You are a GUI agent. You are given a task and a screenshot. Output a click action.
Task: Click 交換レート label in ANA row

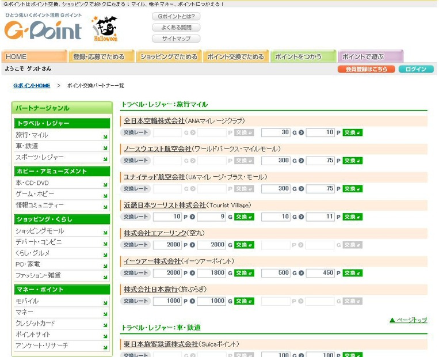coord(136,132)
